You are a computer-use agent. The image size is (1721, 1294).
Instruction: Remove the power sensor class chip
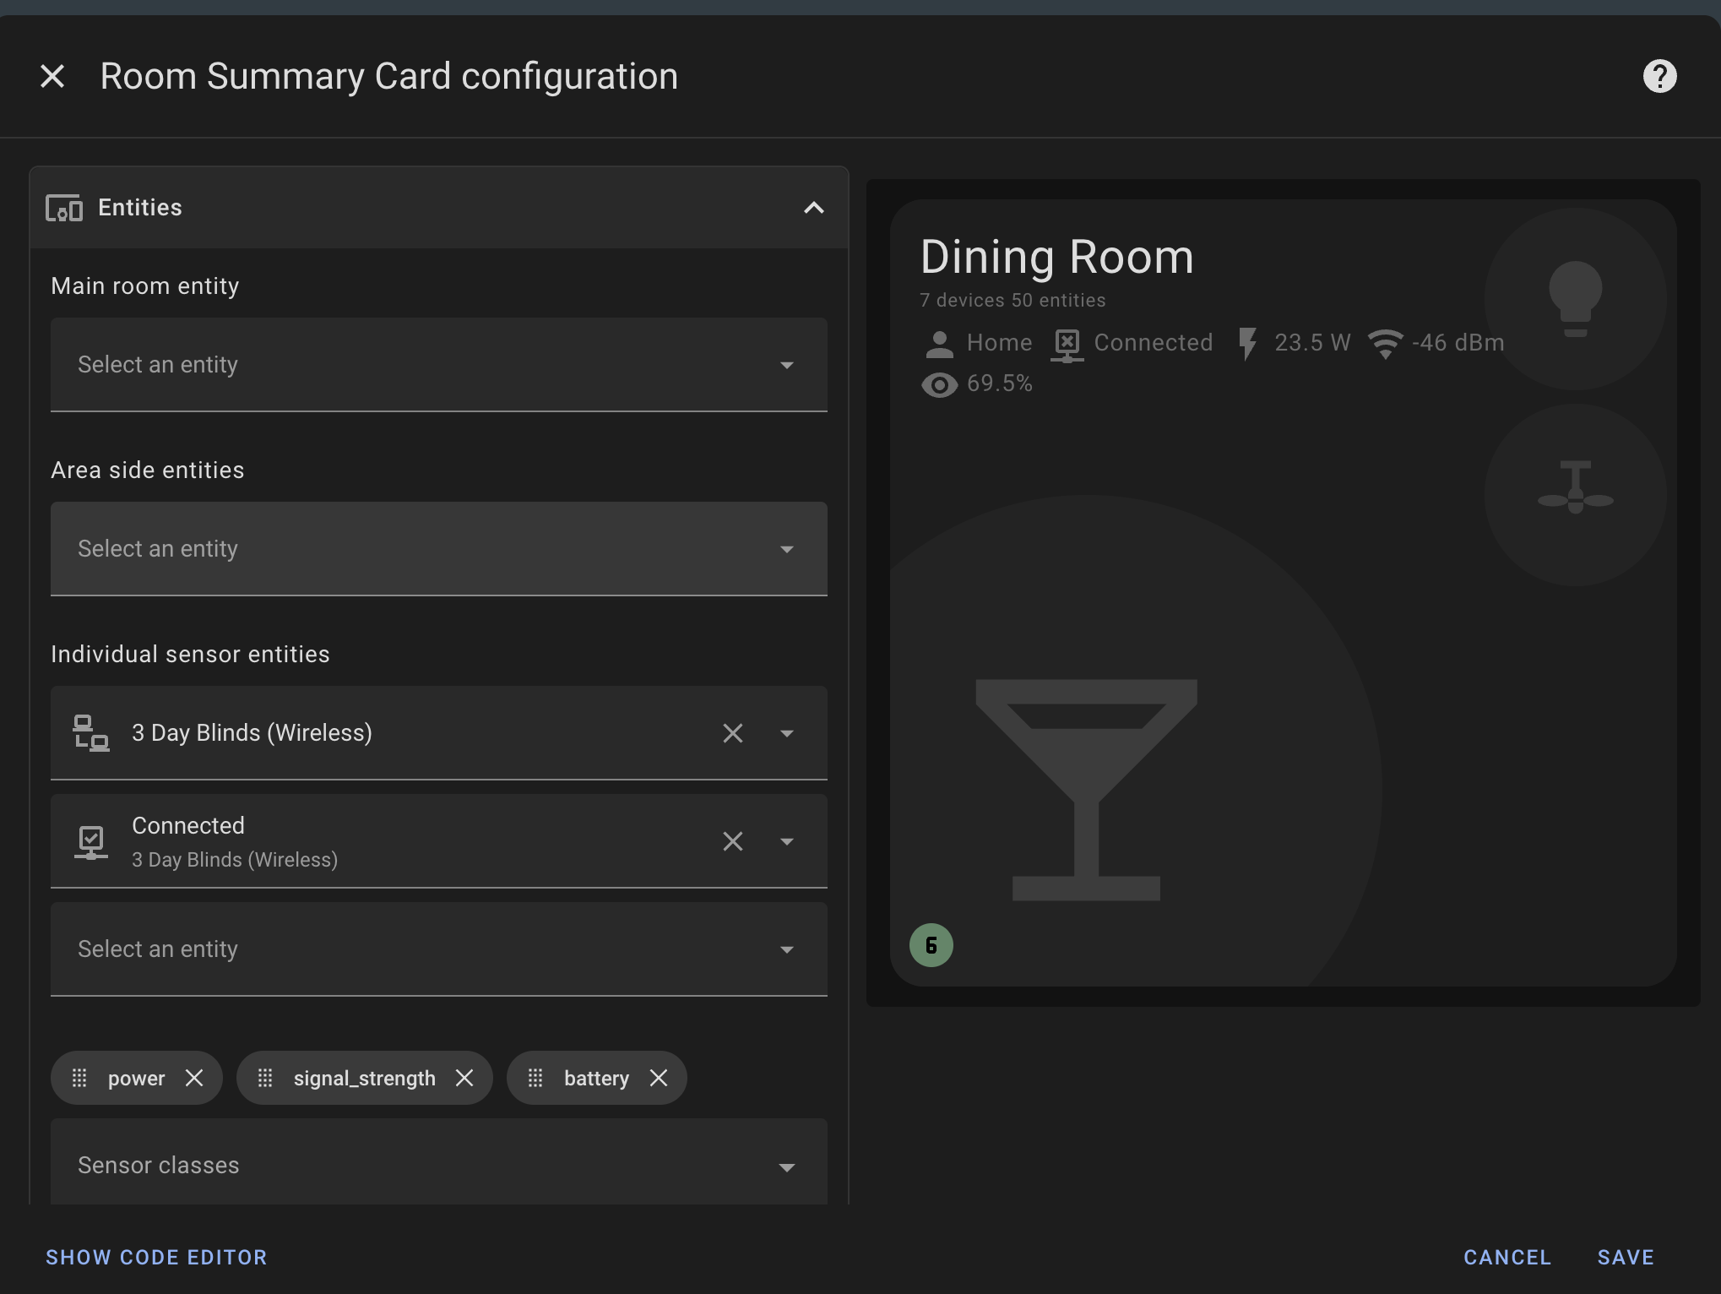[194, 1078]
